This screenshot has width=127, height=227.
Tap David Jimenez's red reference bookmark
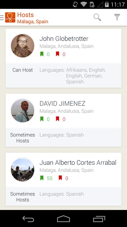(x=58, y=119)
